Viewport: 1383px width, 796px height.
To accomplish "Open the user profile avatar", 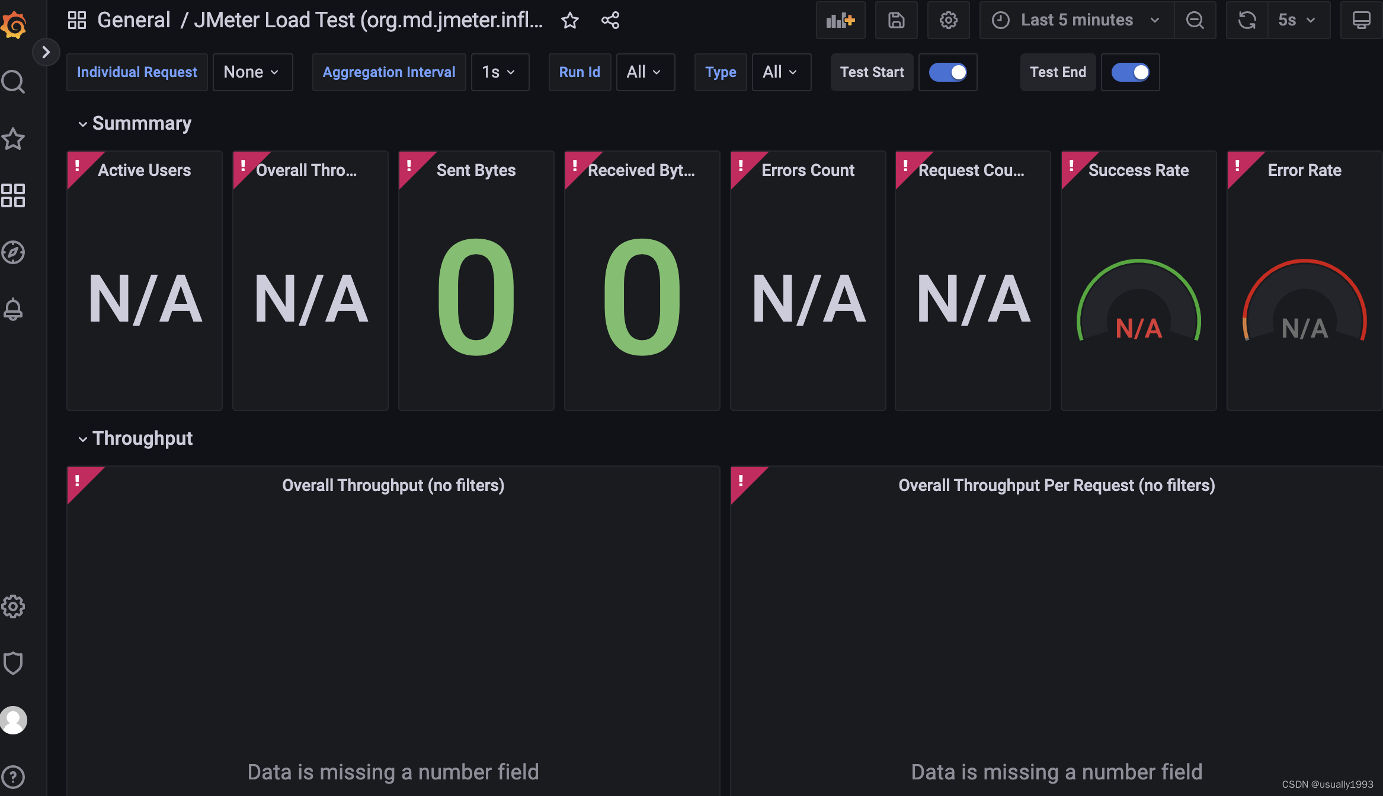I will 13,720.
